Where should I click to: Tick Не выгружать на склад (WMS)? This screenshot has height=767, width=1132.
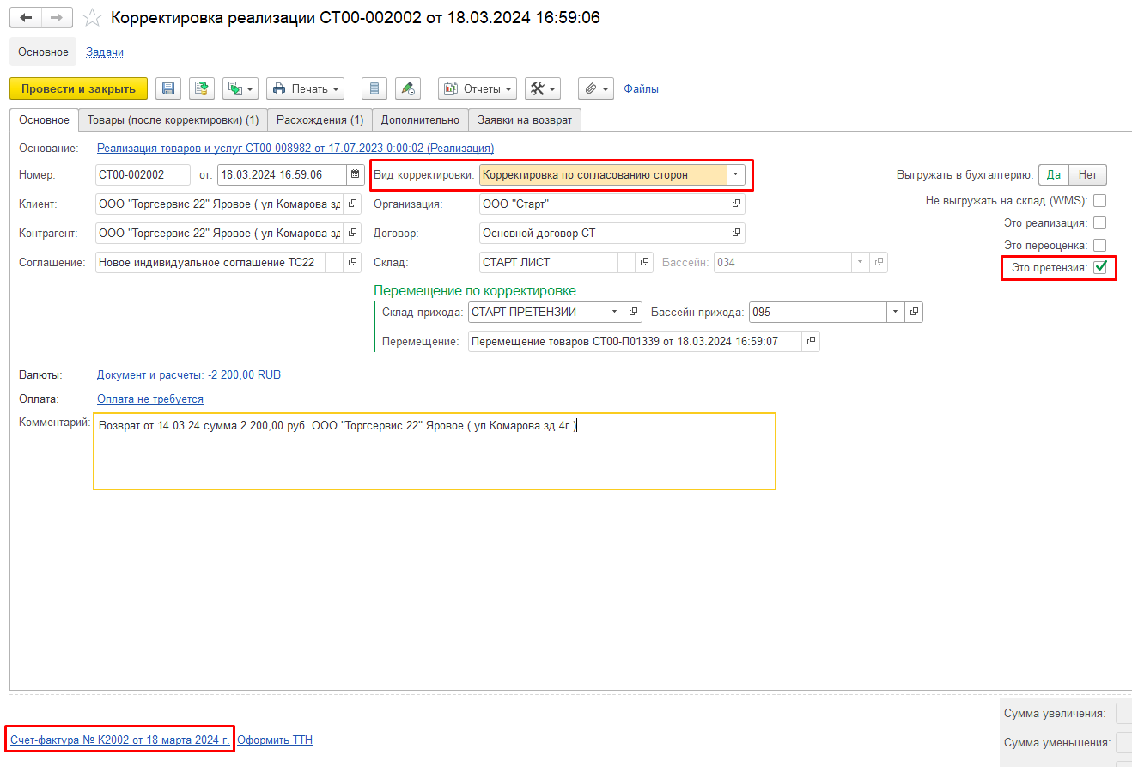[x=1099, y=201]
